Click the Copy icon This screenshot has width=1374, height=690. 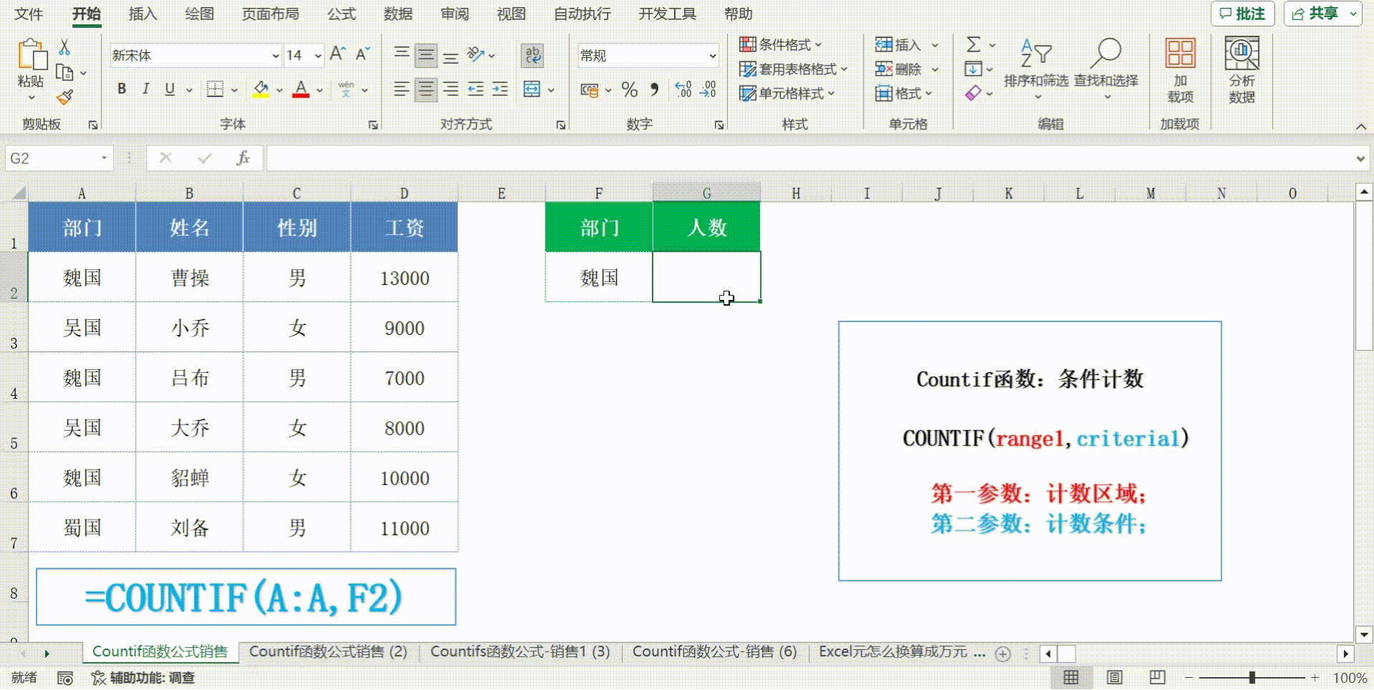pyautogui.click(x=64, y=72)
